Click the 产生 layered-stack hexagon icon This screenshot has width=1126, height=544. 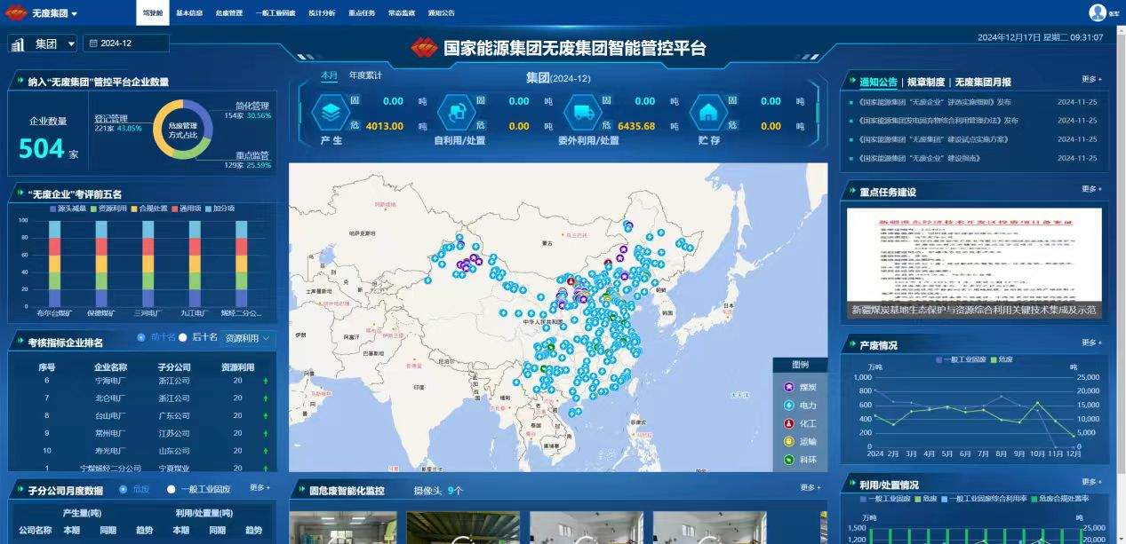331,113
